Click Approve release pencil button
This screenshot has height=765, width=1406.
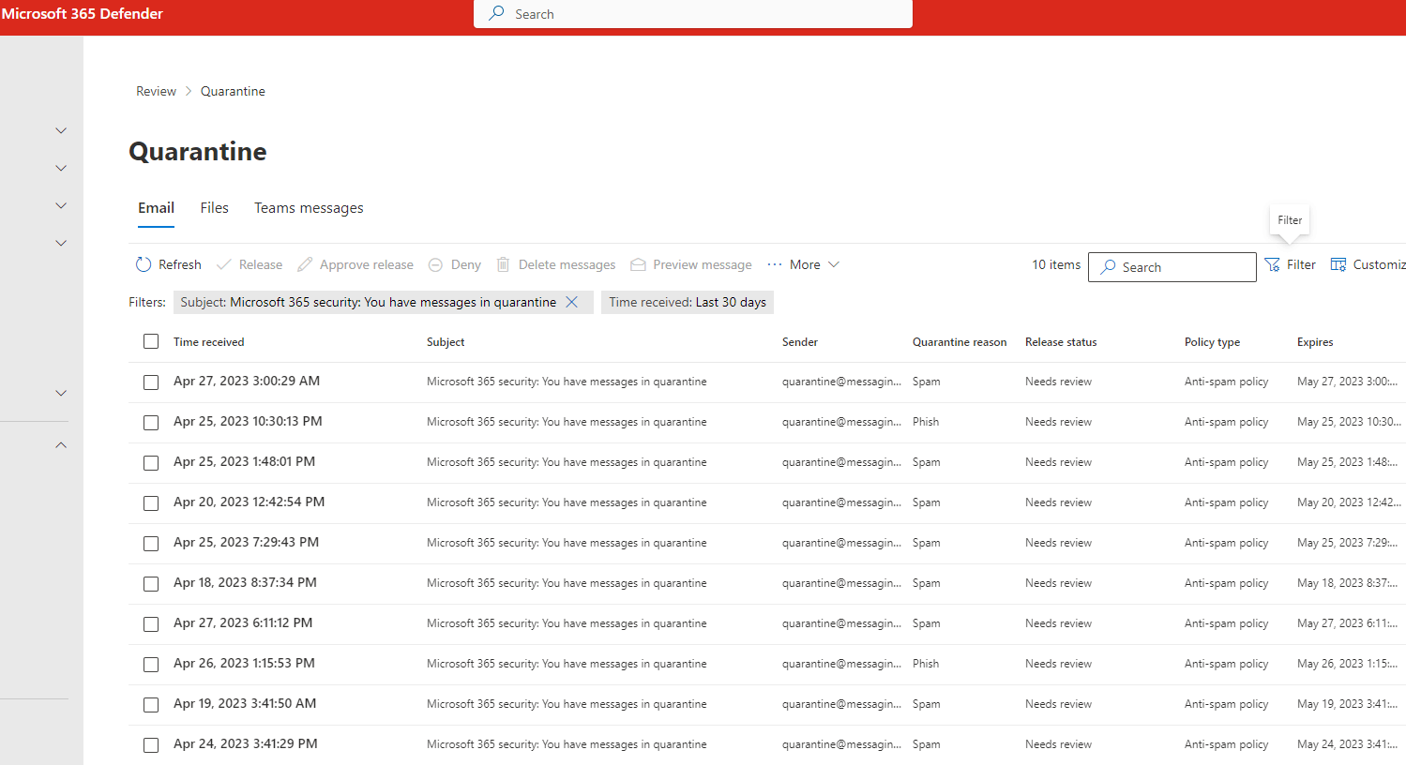(x=355, y=264)
